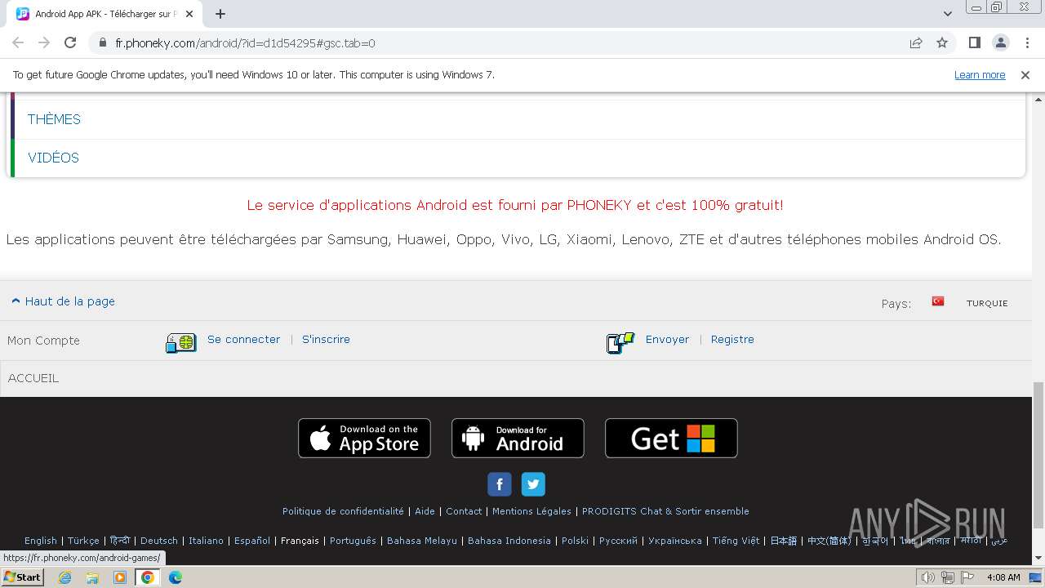
Task: Switch site language to 日本語
Action: pos(784,541)
